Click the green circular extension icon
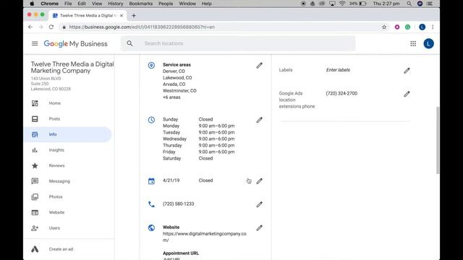Screen dimensions: 463x260 pyautogui.click(x=407, y=27)
